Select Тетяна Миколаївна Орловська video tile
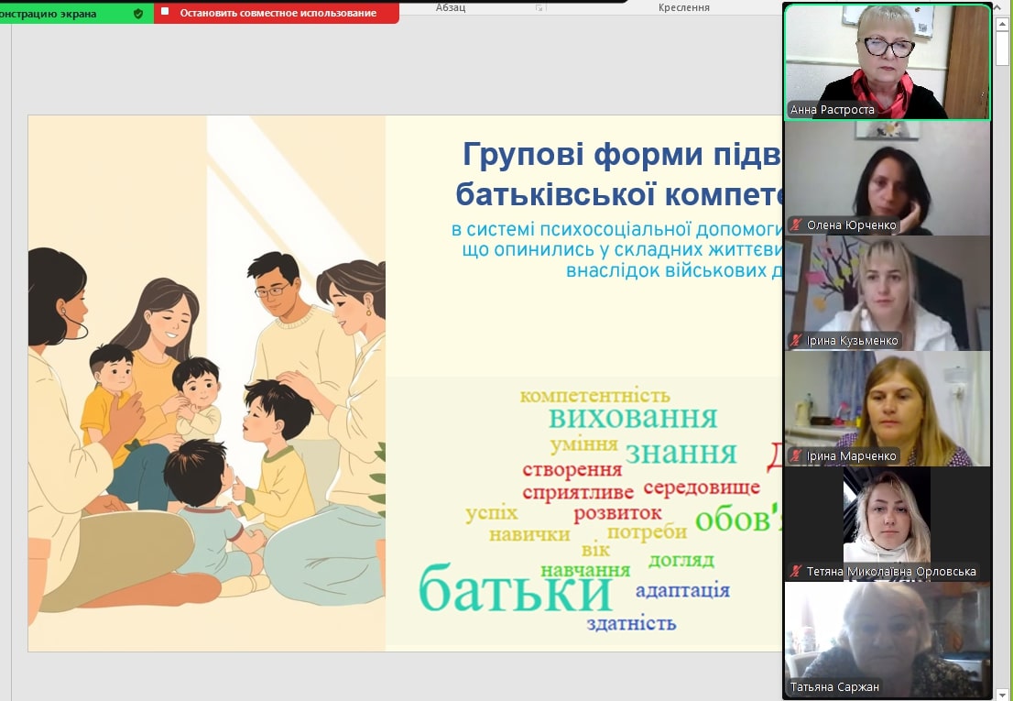Image resolution: width=1013 pixels, height=701 pixels. [x=887, y=523]
